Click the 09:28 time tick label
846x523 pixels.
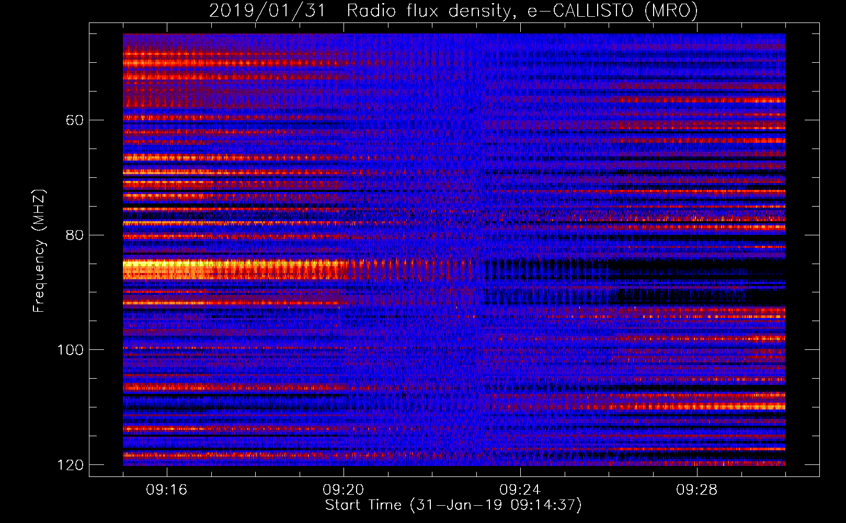coord(697,490)
